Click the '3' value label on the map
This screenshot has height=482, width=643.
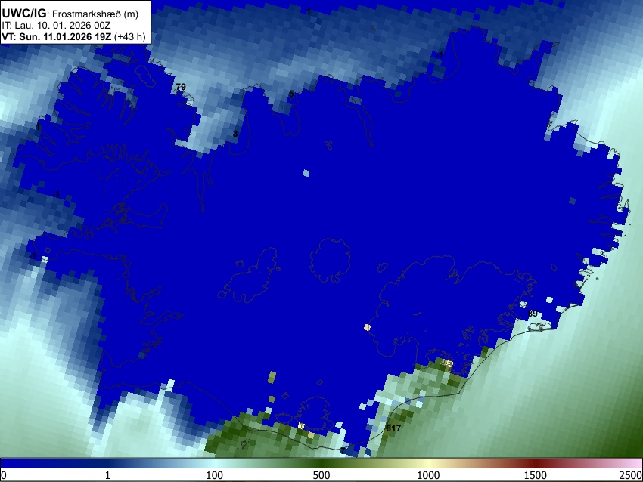click(235, 134)
